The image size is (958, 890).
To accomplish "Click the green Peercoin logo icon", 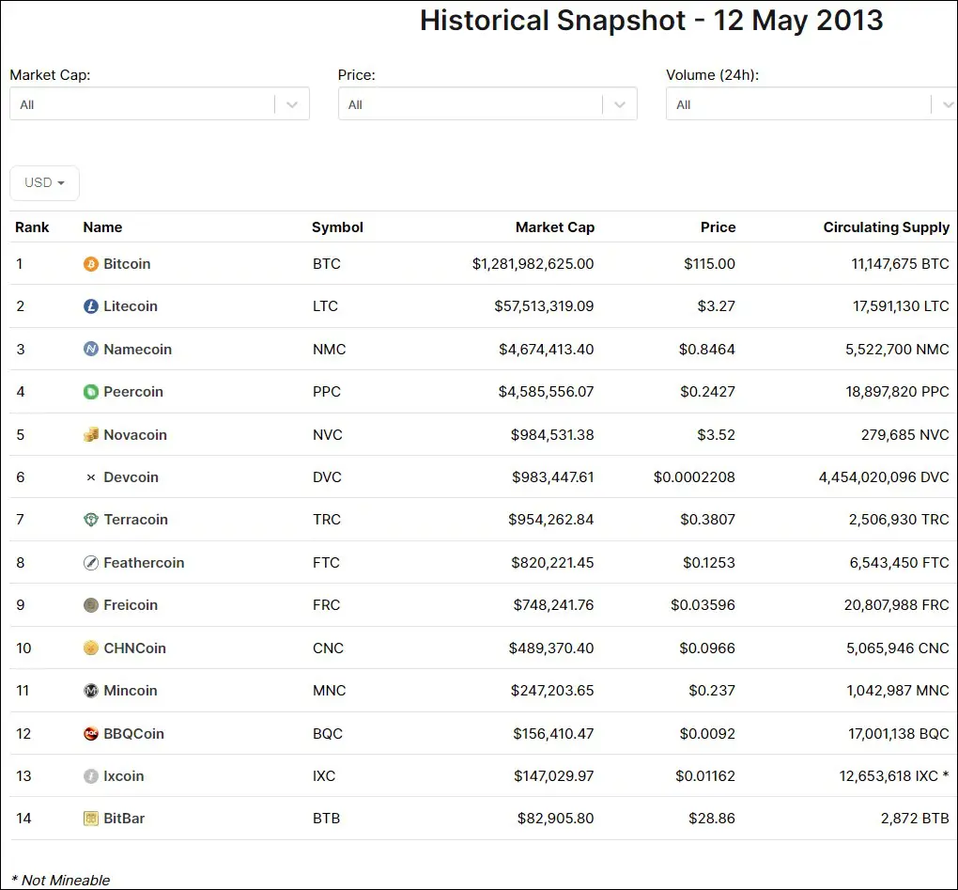I will [90, 392].
